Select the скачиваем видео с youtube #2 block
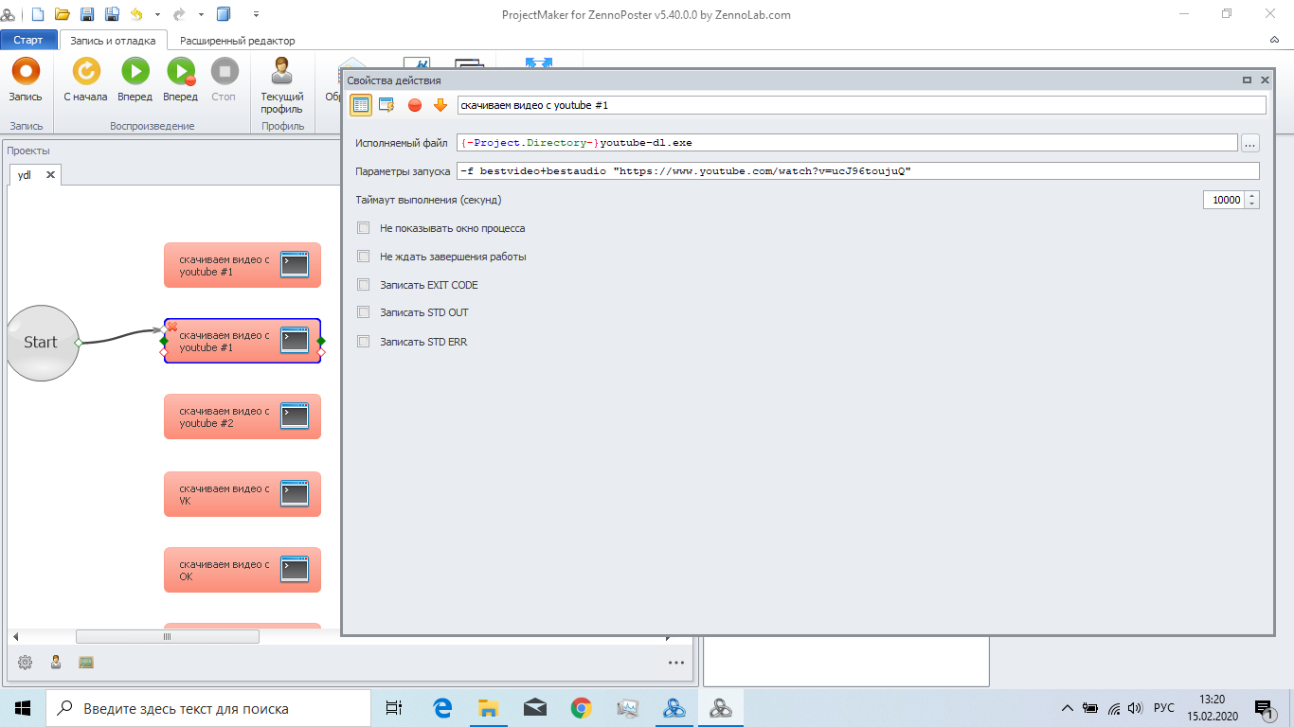Viewport: 1294px width, 727px height. click(243, 417)
